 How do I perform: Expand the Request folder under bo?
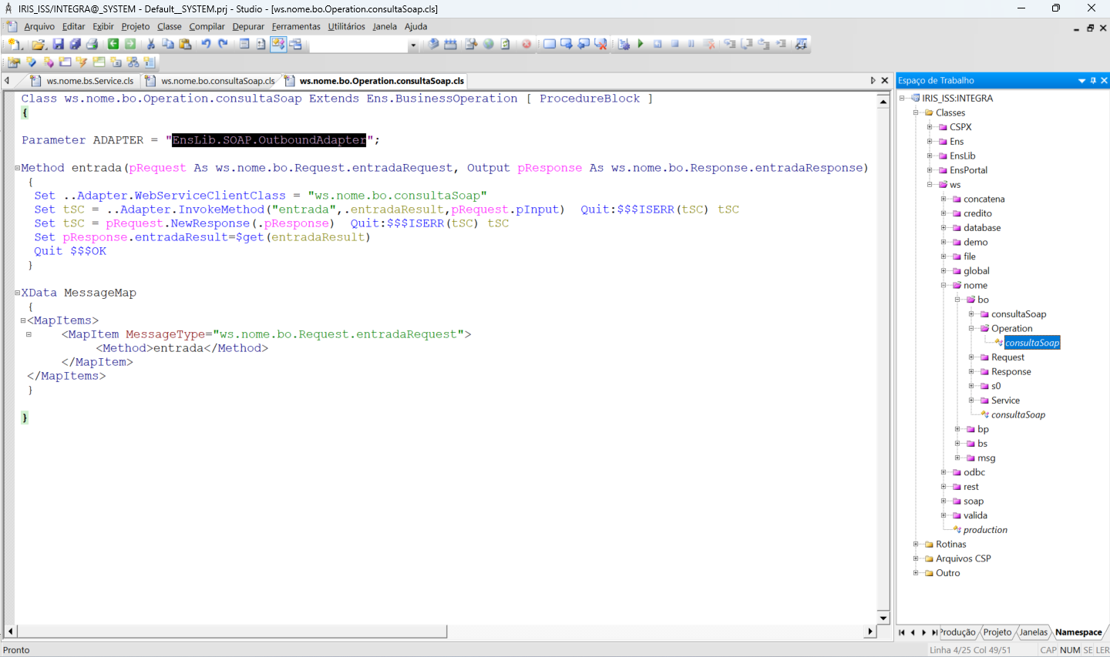[971, 357]
